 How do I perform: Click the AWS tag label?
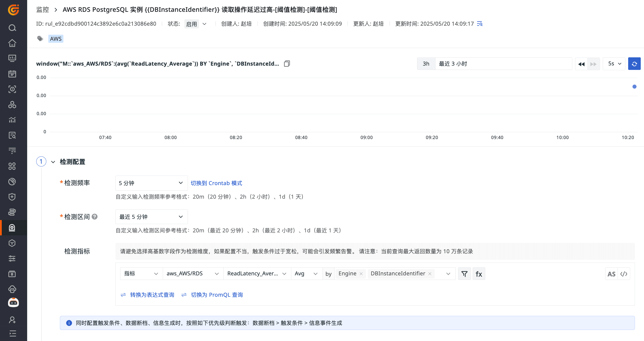pyautogui.click(x=56, y=39)
